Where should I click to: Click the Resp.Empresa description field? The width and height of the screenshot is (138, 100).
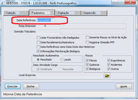pyautogui.click(x=93, y=26)
